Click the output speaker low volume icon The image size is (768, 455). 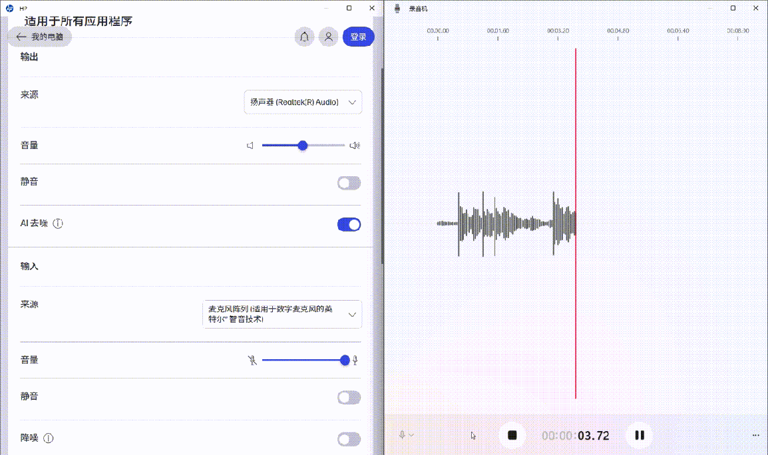click(x=250, y=146)
